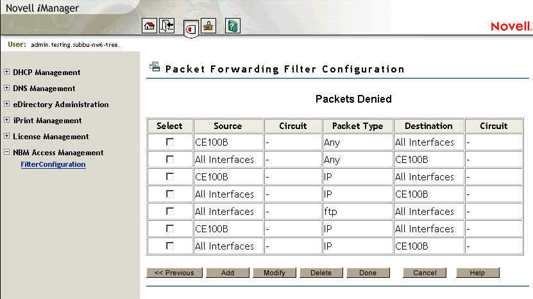The image size is (533, 299).
Task: Expand the DNS Management node
Action: click(x=7, y=88)
